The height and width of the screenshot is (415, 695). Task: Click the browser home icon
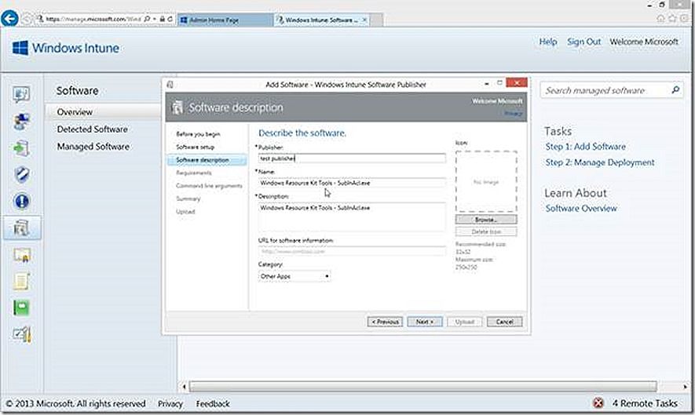pyautogui.click(x=660, y=19)
